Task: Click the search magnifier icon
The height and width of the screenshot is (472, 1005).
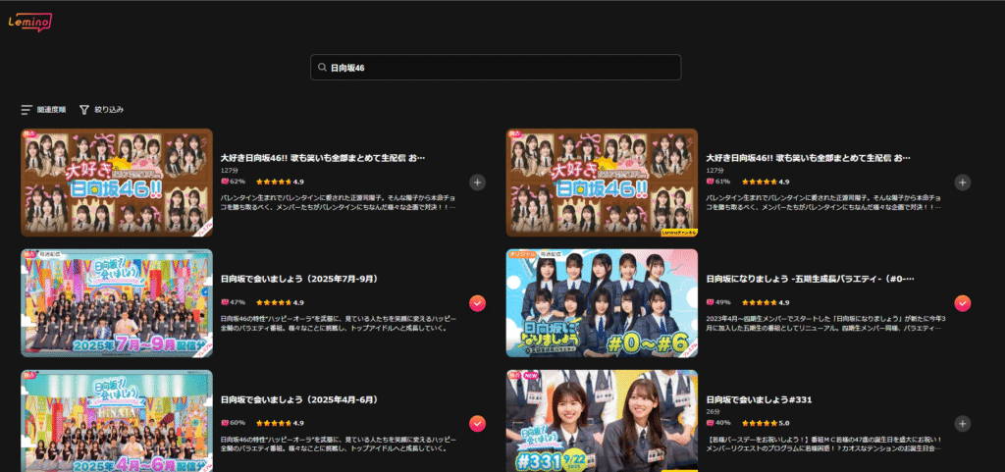Action: click(x=321, y=68)
